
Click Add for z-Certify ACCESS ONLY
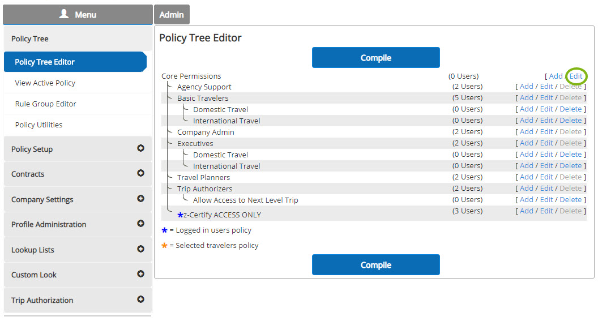526,211
